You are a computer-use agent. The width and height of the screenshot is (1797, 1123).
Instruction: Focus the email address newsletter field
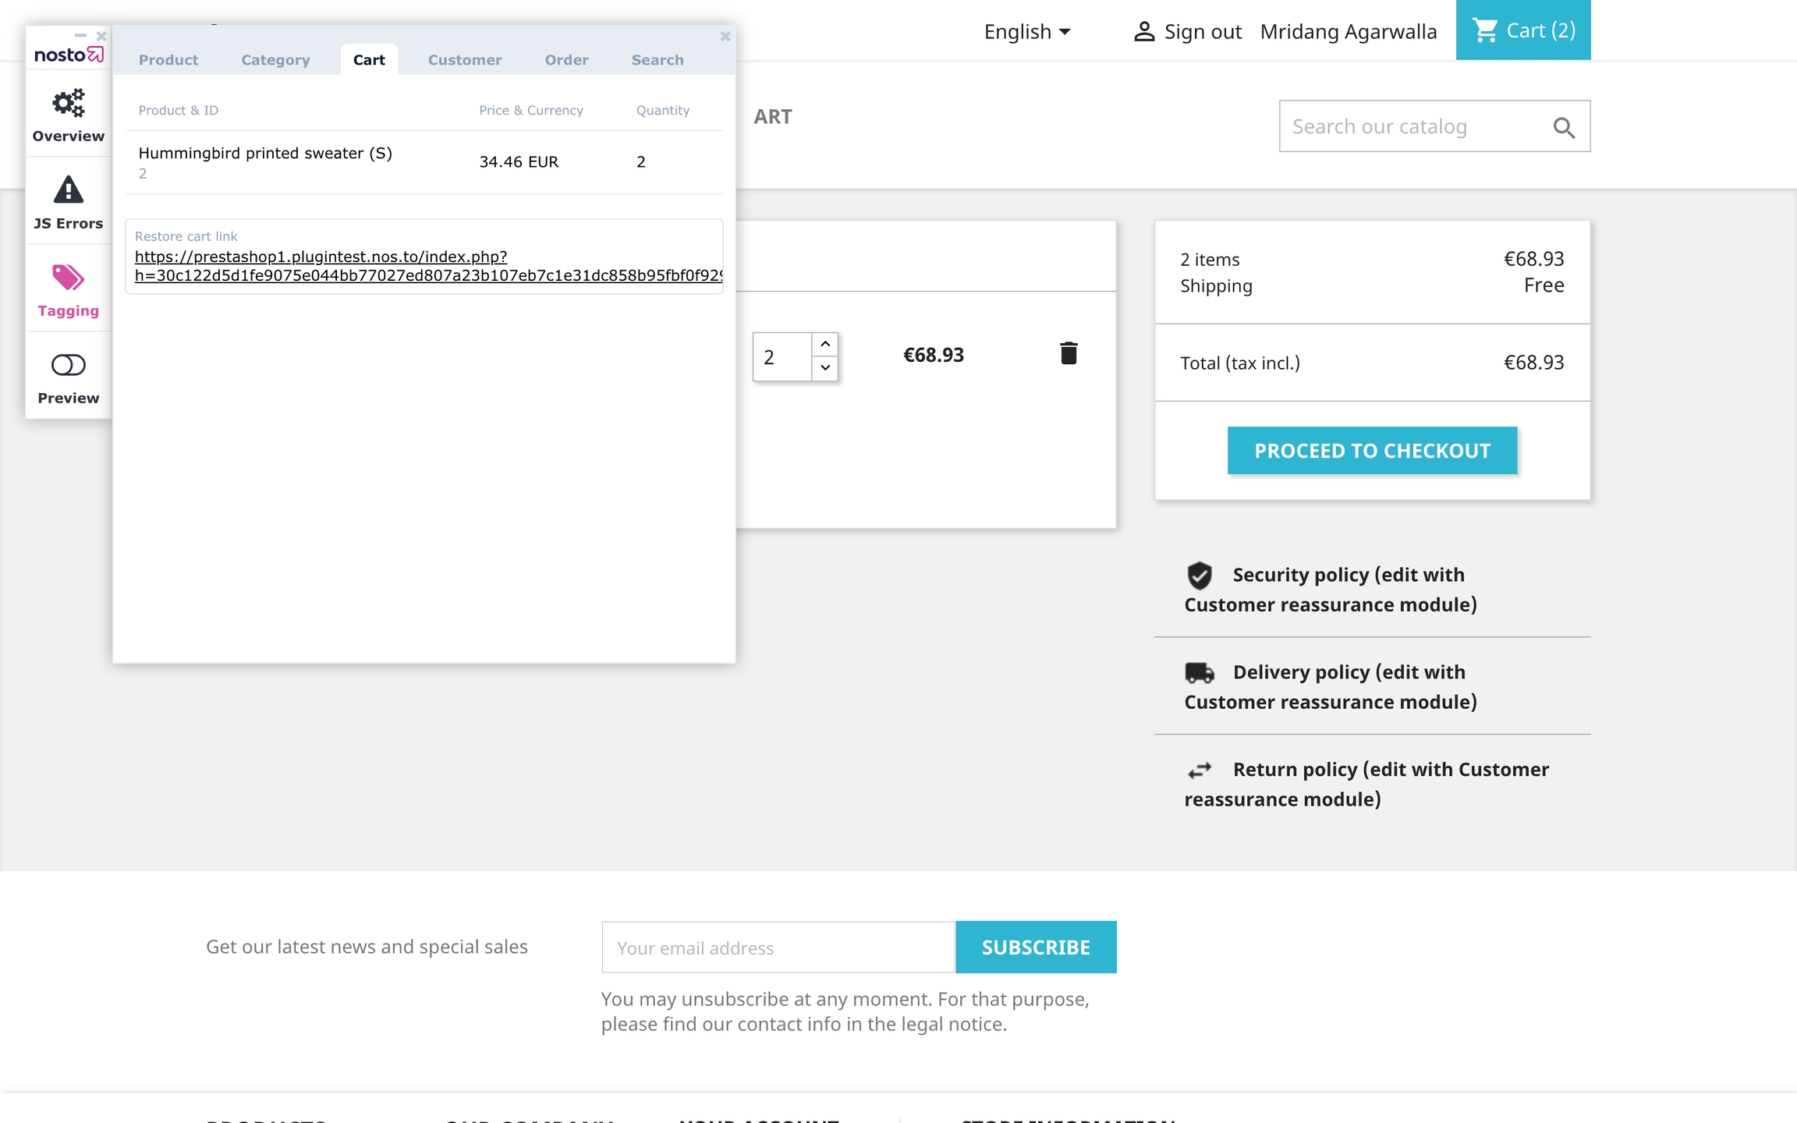pos(778,948)
